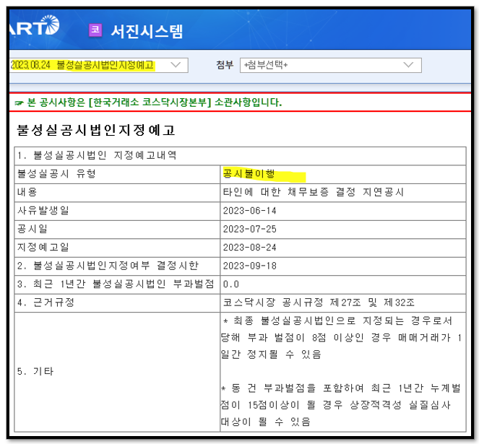Click the date 2023-07-25
Screen dimensions: 479x444
pyautogui.click(x=249, y=229)
